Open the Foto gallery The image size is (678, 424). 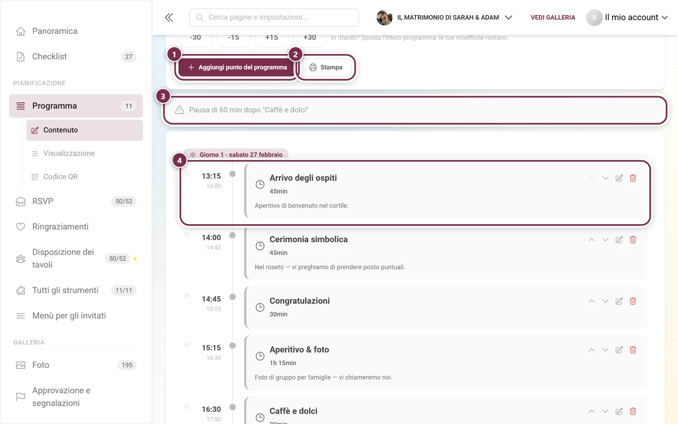[76, 365]
